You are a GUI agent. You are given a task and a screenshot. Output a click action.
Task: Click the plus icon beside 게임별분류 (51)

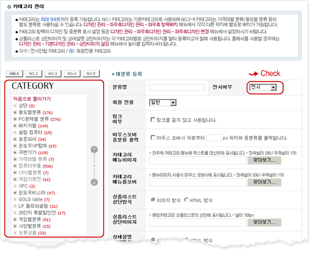click(15, 219)
